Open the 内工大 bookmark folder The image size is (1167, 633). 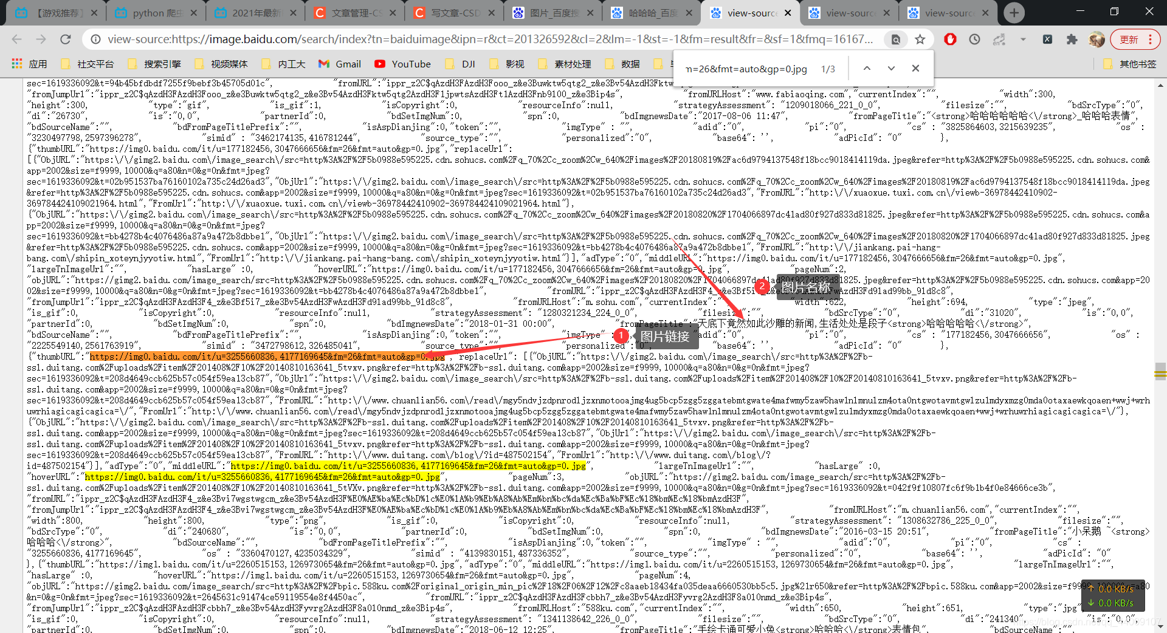(x=283, y=64)
